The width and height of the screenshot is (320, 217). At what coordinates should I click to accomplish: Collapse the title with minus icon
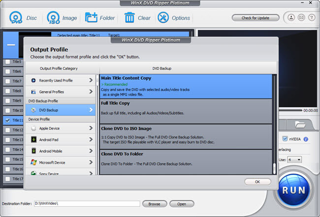[x=11, y=45]
